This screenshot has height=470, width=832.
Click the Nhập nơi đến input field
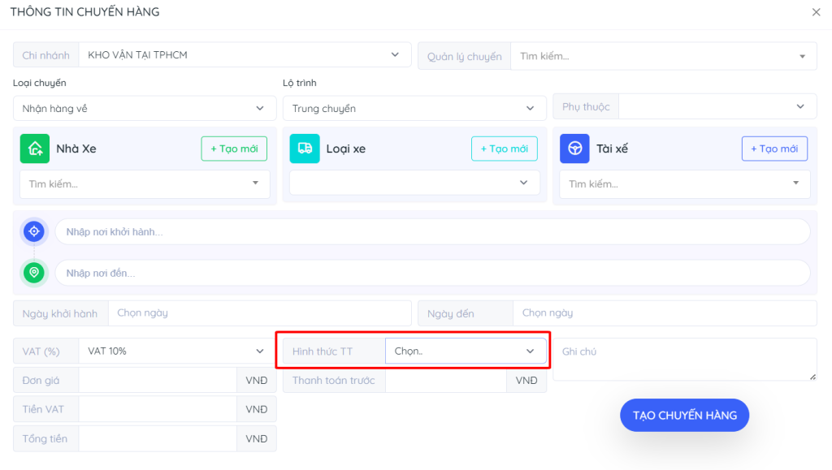431,273
